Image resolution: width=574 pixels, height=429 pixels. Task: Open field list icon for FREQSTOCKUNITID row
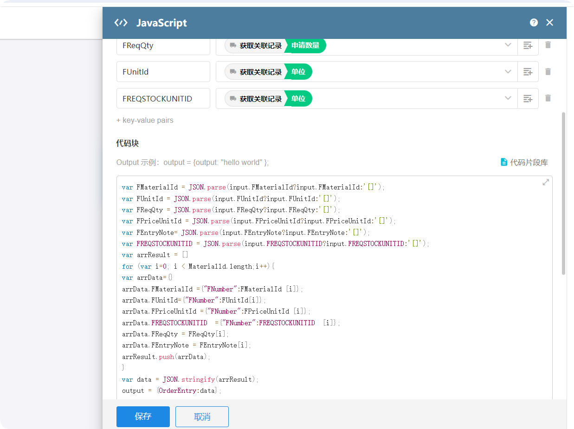click(x=528, y=99)
